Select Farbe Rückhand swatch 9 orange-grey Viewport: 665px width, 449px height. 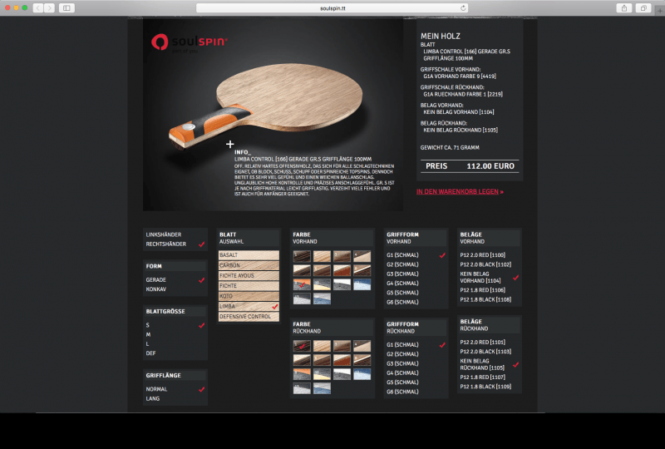point(302,374)
